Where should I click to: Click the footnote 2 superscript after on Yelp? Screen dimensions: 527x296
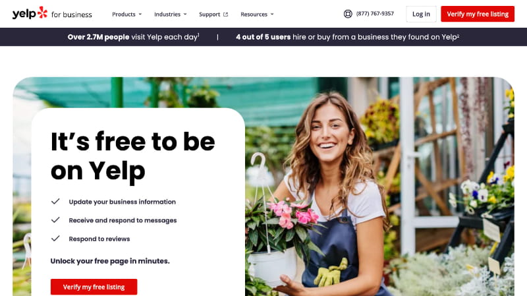click(458, 35)
